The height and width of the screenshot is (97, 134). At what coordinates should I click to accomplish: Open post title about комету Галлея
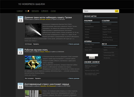coord(48,17)
